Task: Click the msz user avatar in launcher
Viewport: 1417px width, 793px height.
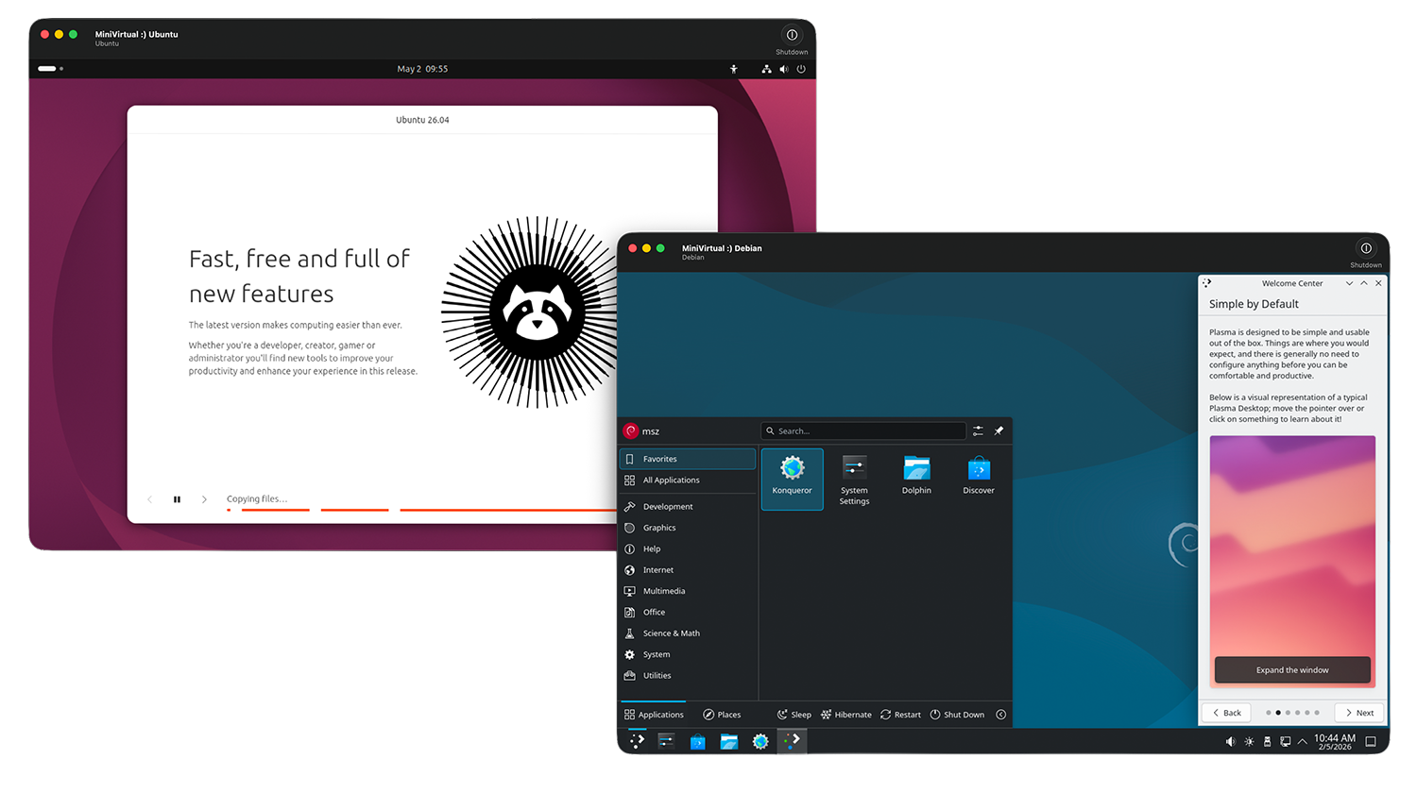Action: click(631, 431)
